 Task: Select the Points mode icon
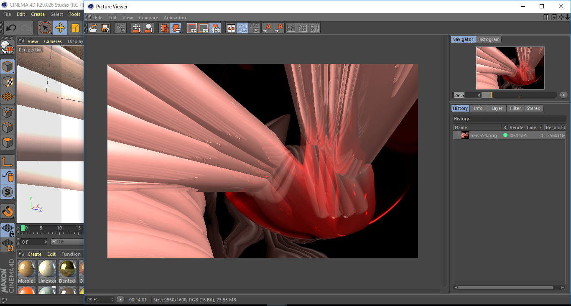(x=8, y=112)
